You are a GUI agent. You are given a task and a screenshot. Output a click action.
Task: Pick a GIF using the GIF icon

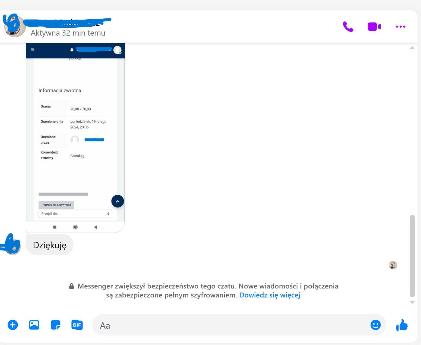pyautogui.click(x=77, y=325)
